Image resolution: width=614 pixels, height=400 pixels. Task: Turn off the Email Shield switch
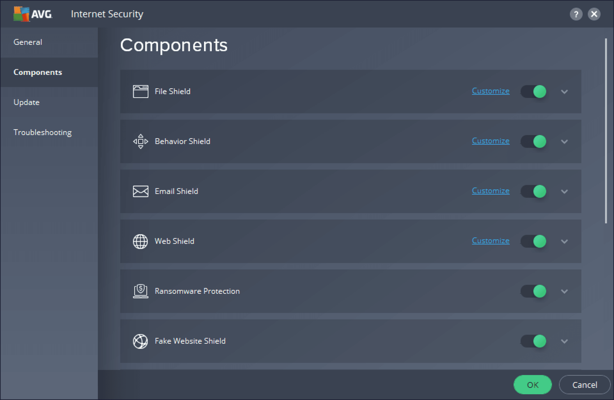click(534, 191)
